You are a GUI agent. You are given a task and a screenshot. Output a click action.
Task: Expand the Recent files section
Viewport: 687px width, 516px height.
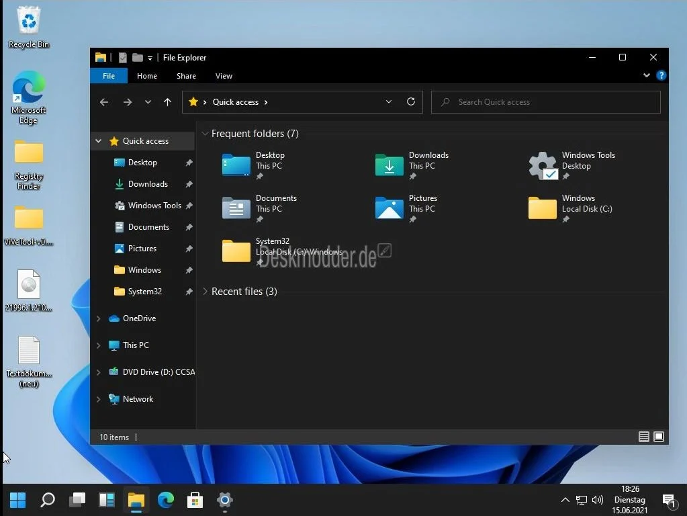point(205,292)
